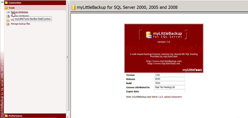Image resolution: width=248 pixels, height=118 pixels.
Task: Open the Backup databases link
Action: tap(20, 12)
